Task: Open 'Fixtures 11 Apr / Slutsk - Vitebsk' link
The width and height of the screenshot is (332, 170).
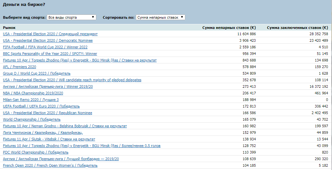Action: [x=49, y=139]
